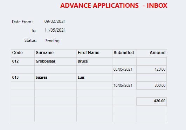Screen dimensions: 186x130
Task: Select the 10/05/2021 submitted date
Action: click(x=123, y=85)
